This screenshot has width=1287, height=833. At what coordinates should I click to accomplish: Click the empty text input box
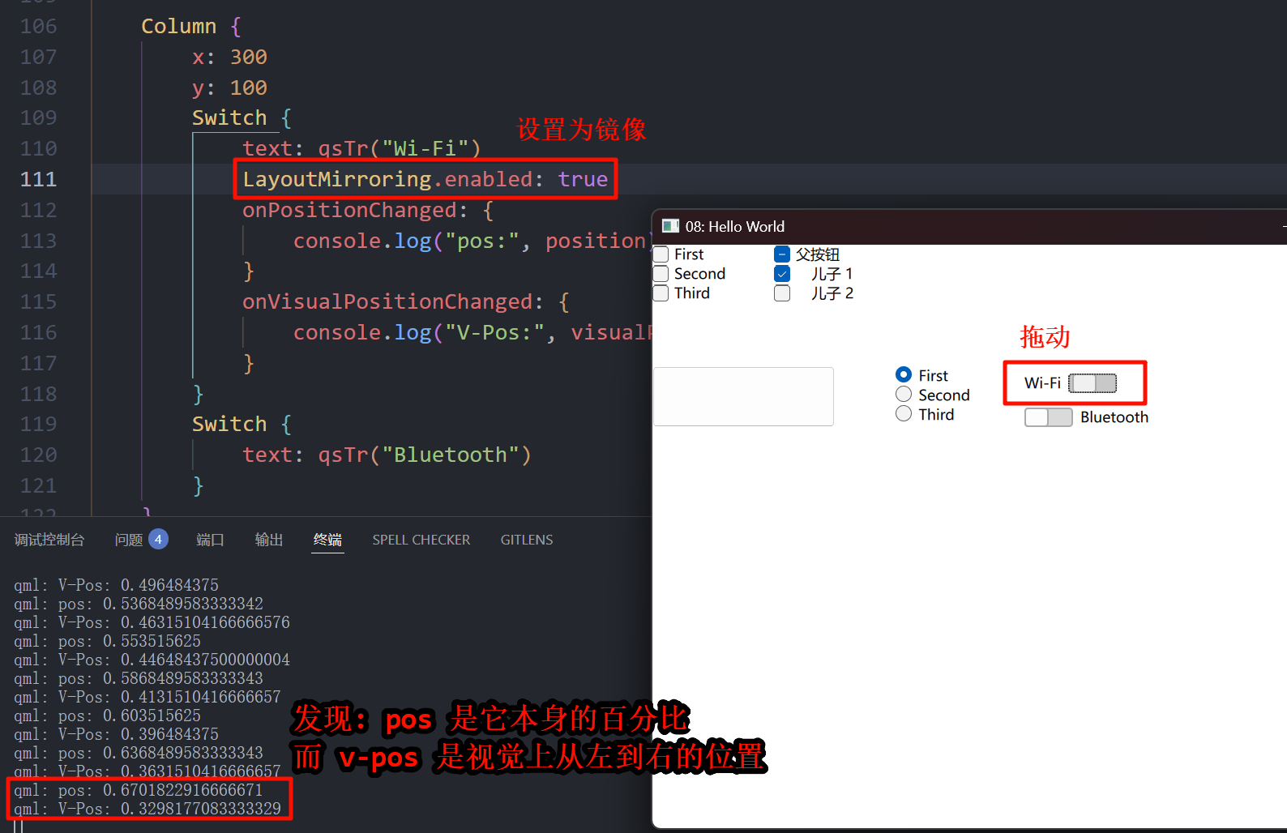(x=743, y=396)
